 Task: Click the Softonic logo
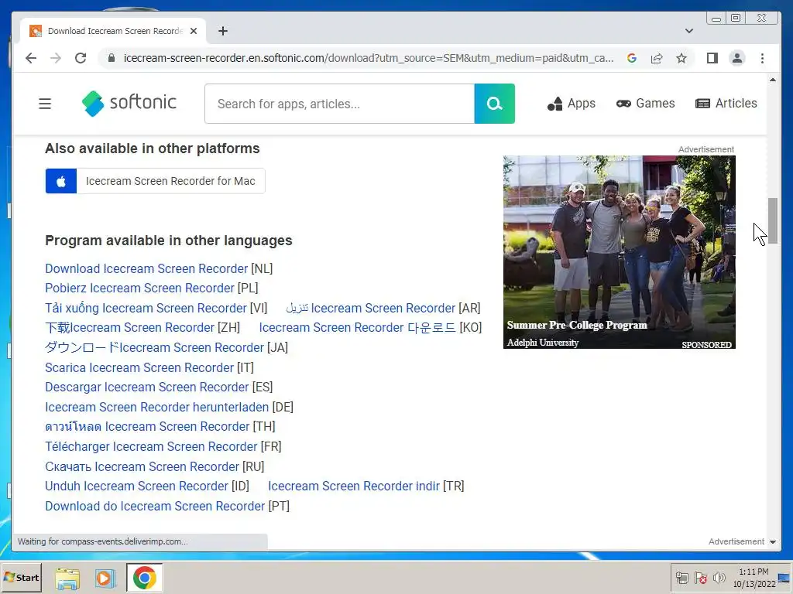[x=129, y=103]
